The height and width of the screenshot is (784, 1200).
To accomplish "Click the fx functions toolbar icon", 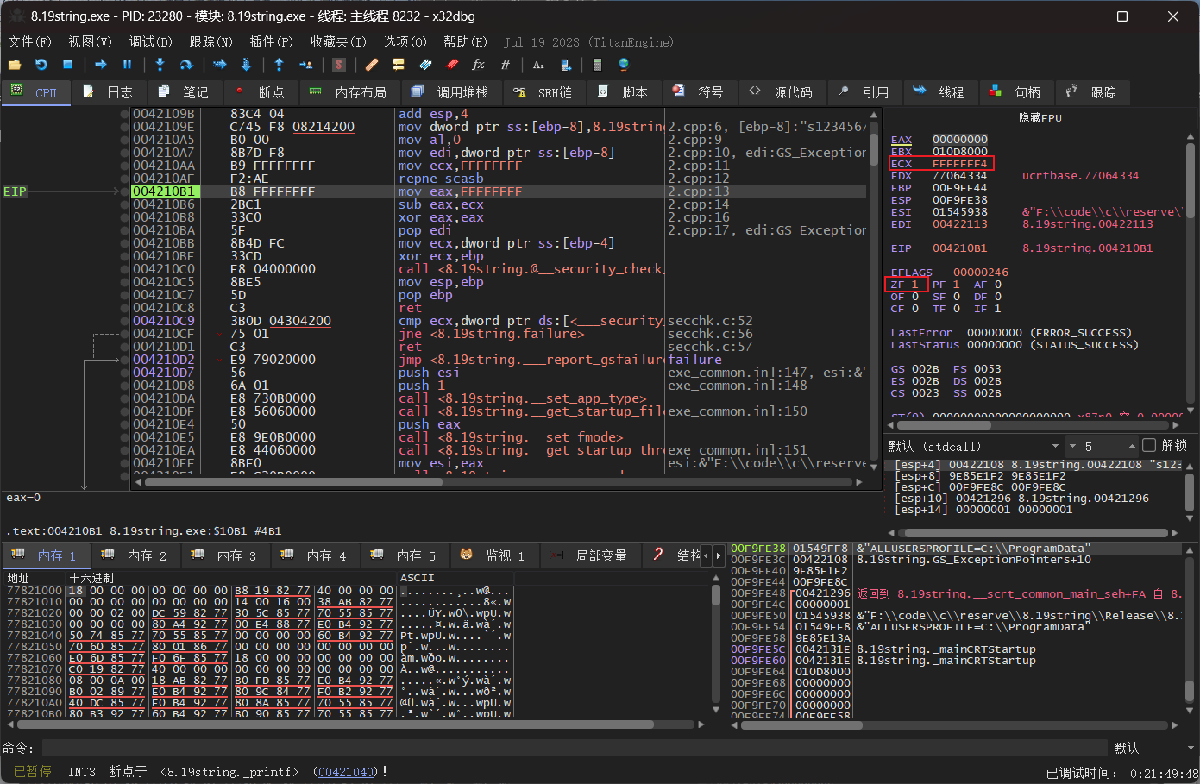I will point(478,65).
